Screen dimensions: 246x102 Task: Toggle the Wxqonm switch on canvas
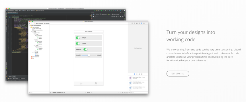pos(85,49)
